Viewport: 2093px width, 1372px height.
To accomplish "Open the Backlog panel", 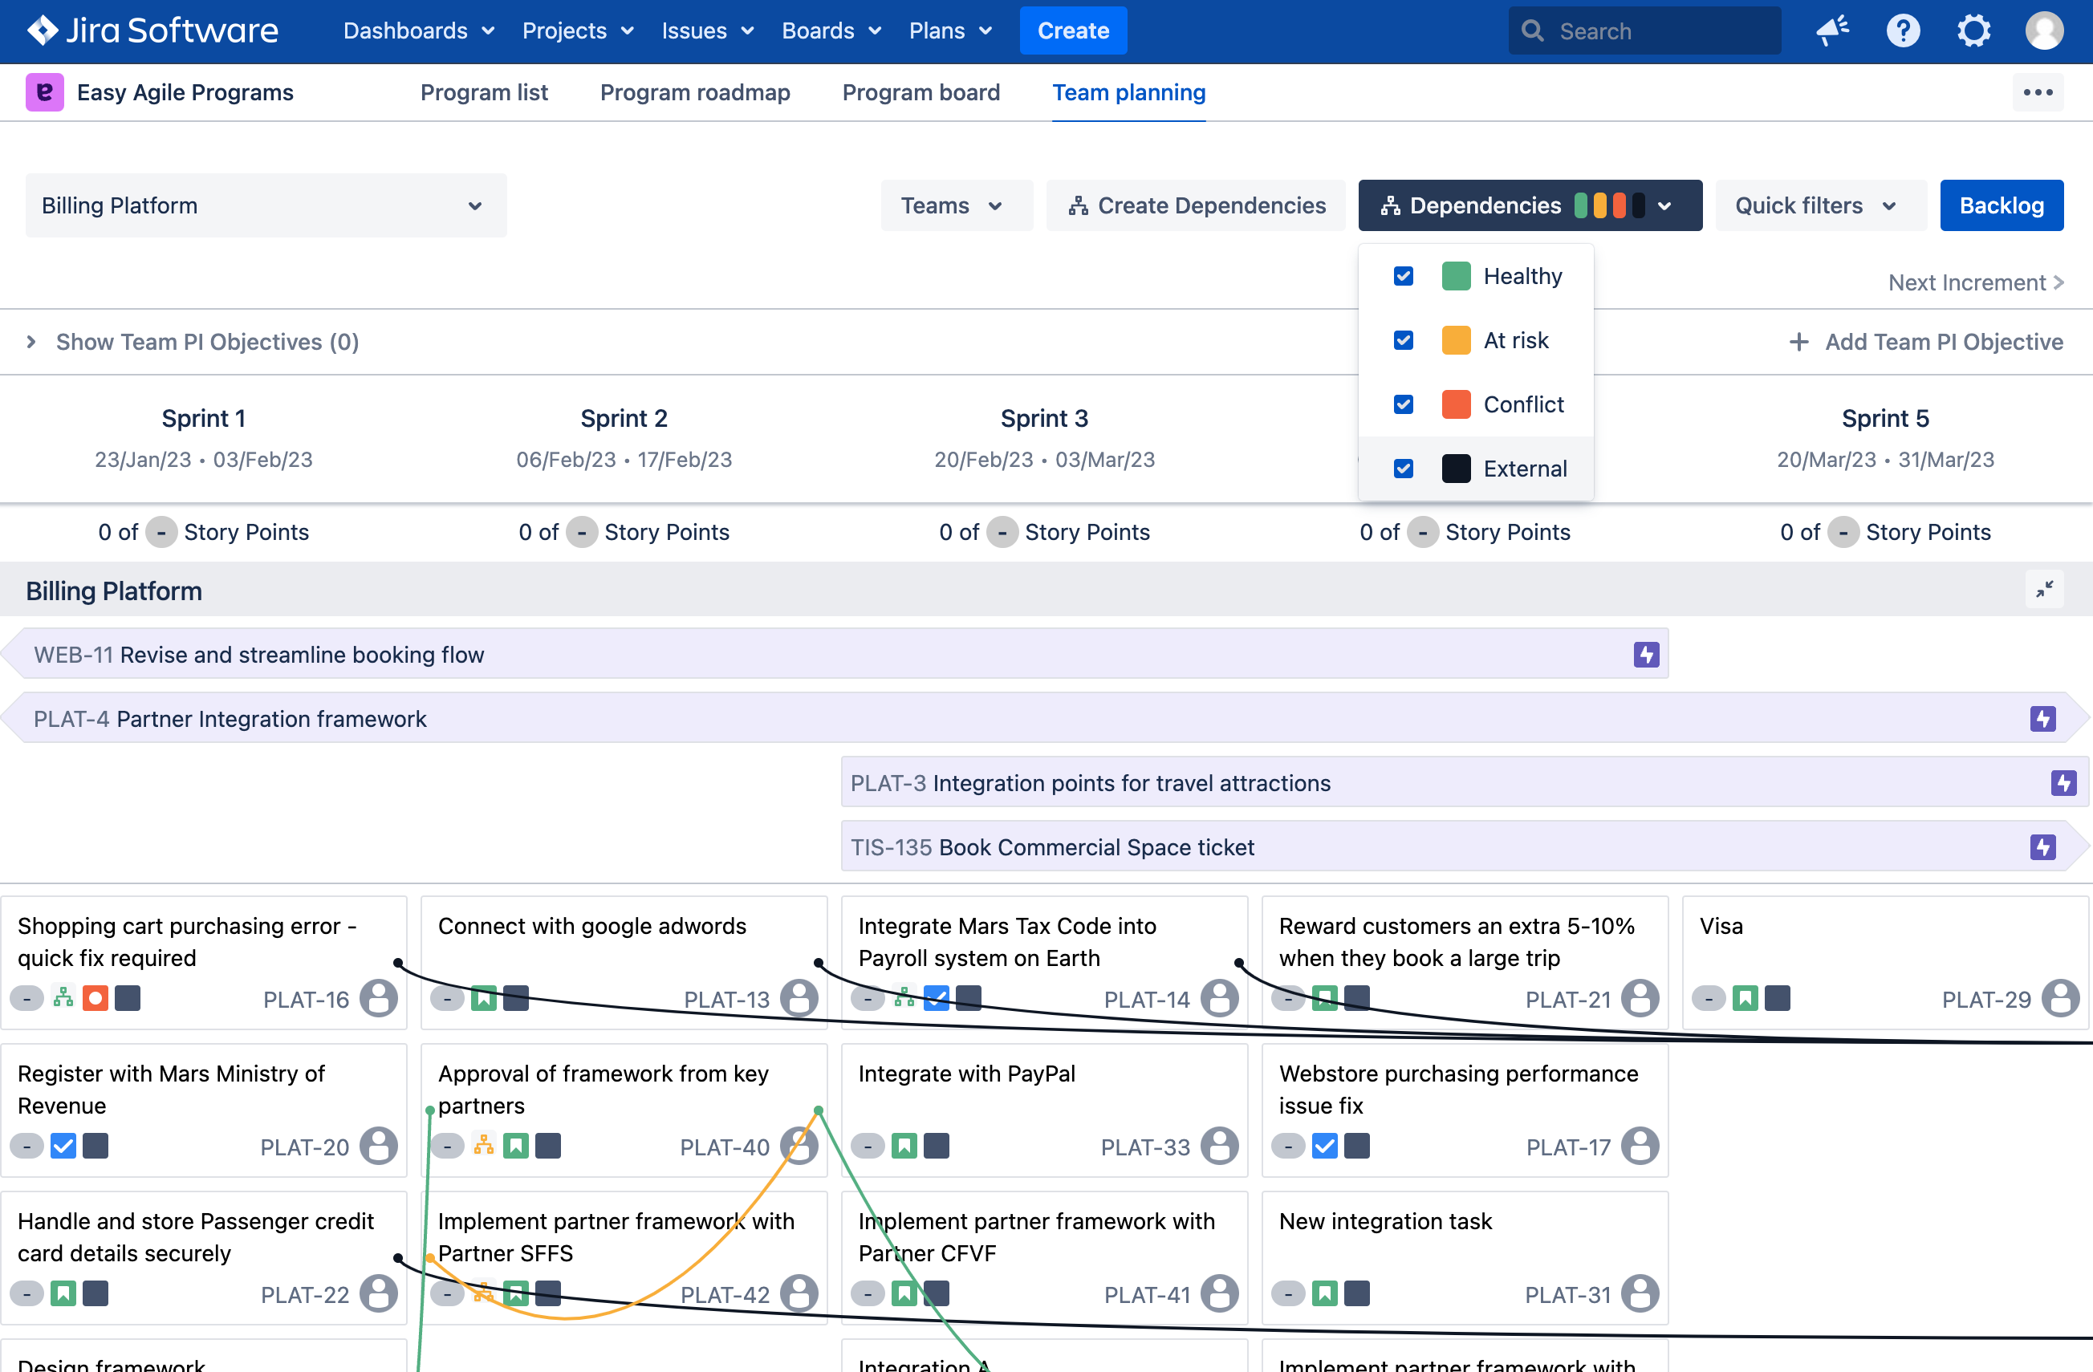I will [x=2002, y=205].
